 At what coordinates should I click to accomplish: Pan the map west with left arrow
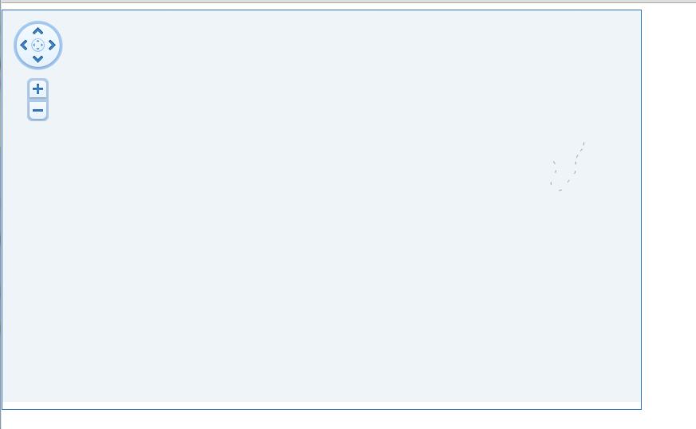pos(24,45)
